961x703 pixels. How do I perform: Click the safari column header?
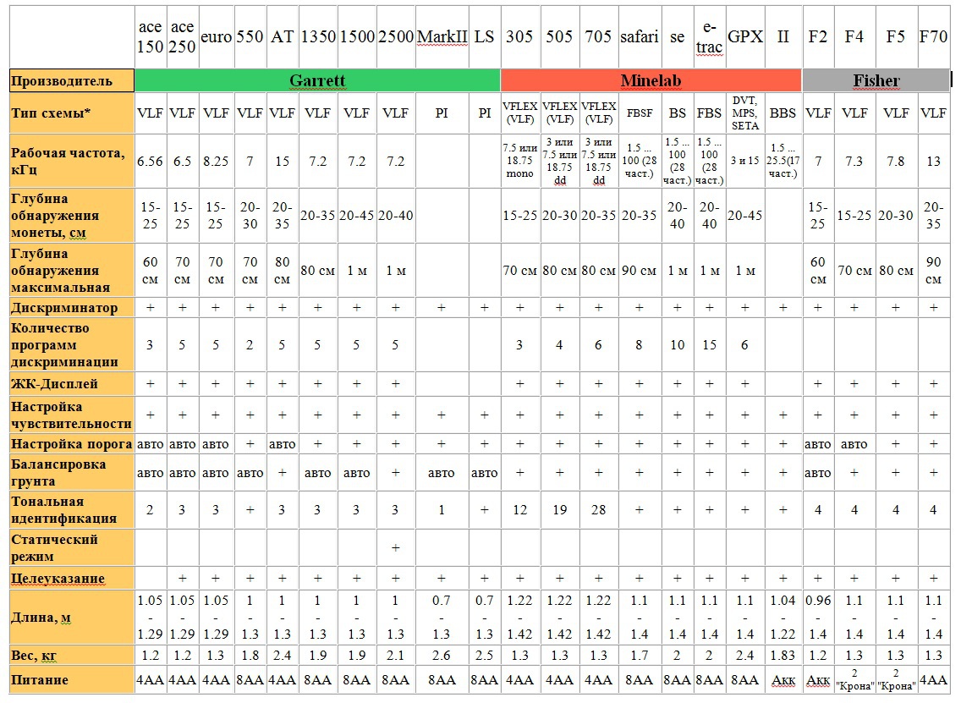pyautogui.click(x=639, y=37)
